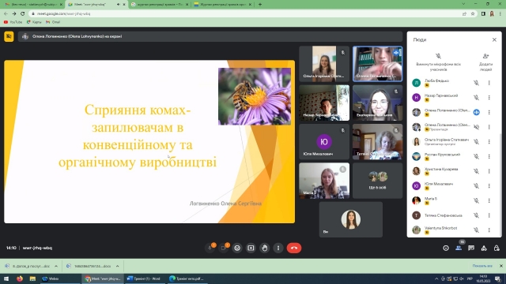Open the chat with everyone icon
Viewport: 506px width, 284px height.
point(471,248)
